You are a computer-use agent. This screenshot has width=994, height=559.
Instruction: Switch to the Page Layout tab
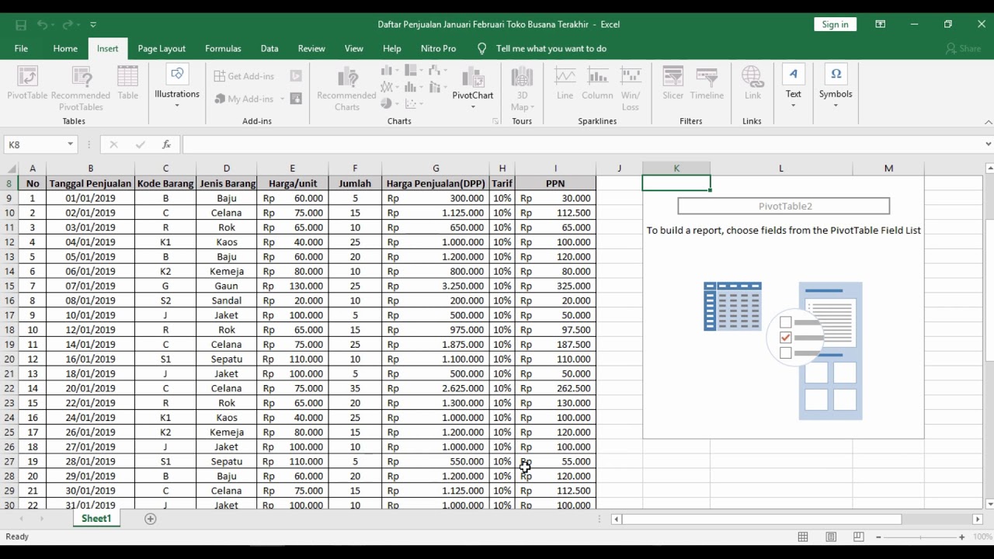pos(162,48)
